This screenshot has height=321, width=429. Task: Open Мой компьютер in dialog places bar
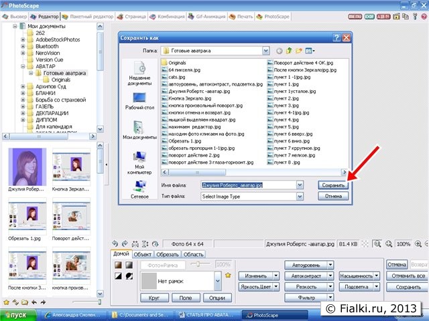pos(139,163)
